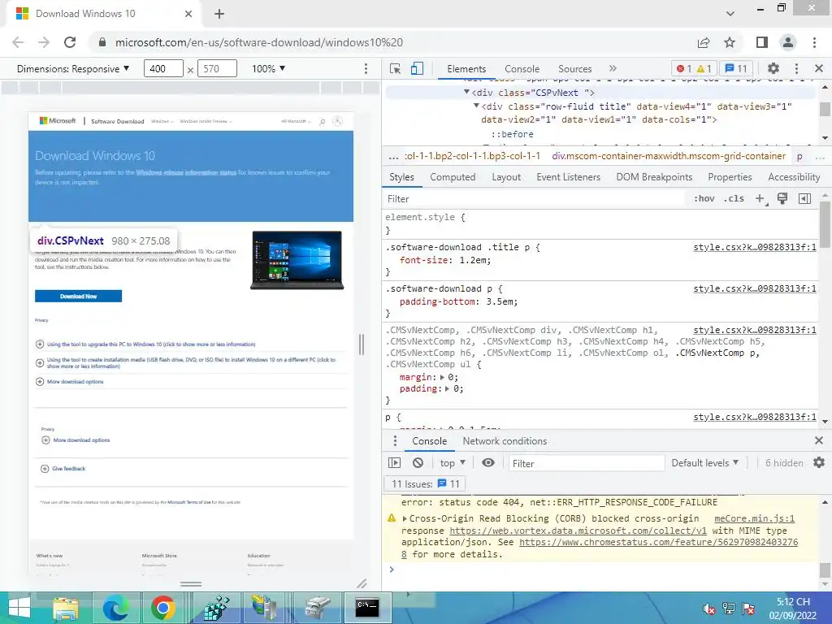This screenshot has height=624, width=832.
Task: Click the console Filter field
Action: [587, 463]
